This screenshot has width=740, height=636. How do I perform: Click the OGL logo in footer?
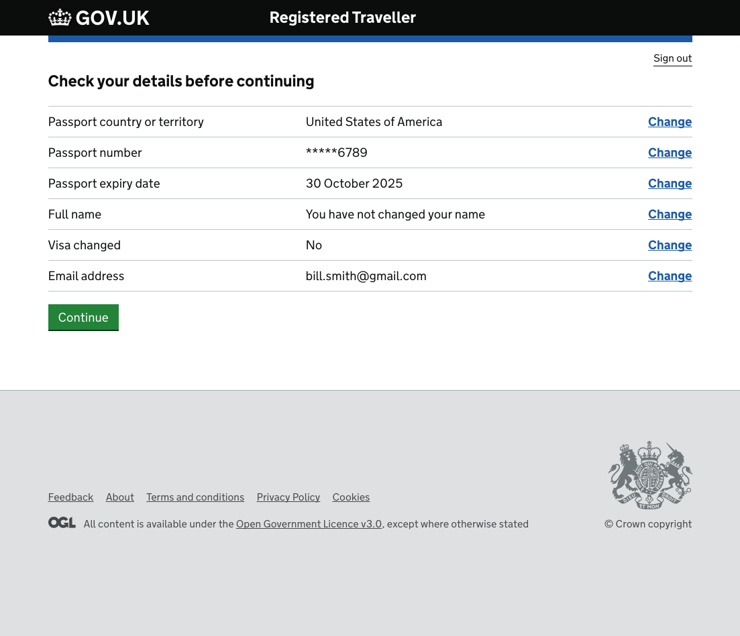[62, 523]
